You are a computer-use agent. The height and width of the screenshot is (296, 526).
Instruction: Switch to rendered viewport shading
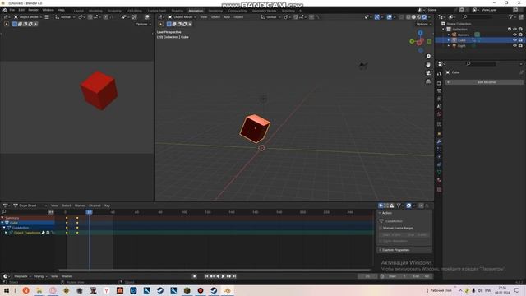[x=424, y=16]
